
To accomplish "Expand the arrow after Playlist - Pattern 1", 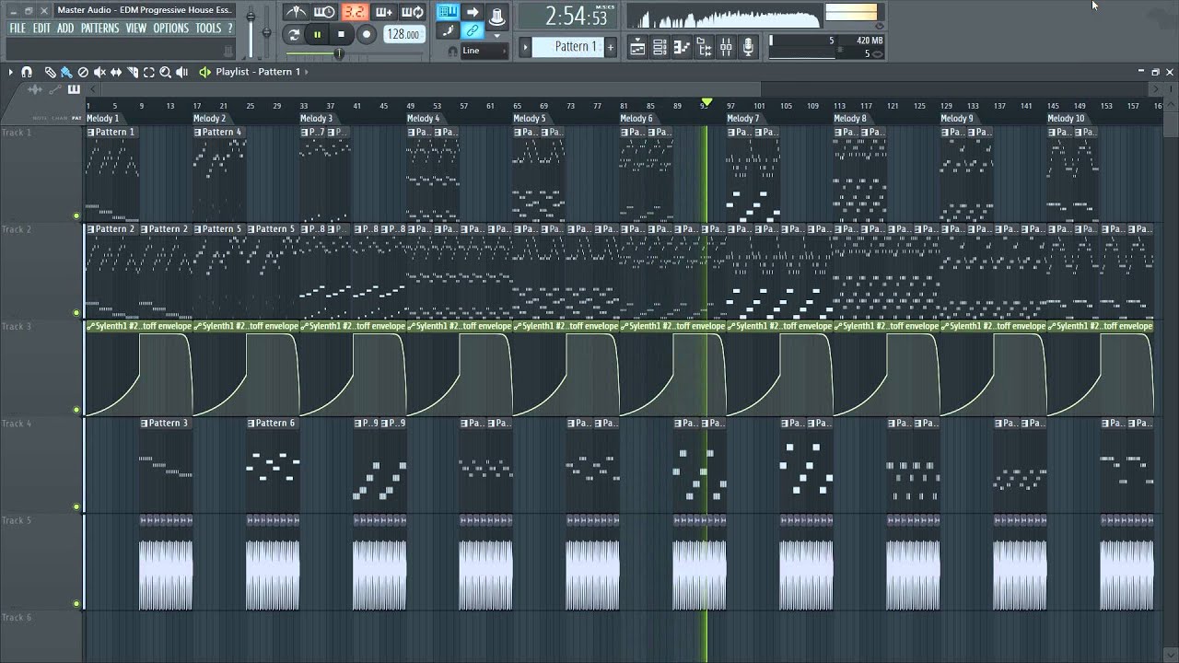I will [x=306, y=72].
